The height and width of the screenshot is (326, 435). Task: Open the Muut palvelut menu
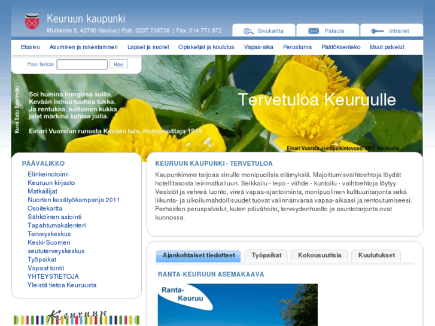pos(387,47)
